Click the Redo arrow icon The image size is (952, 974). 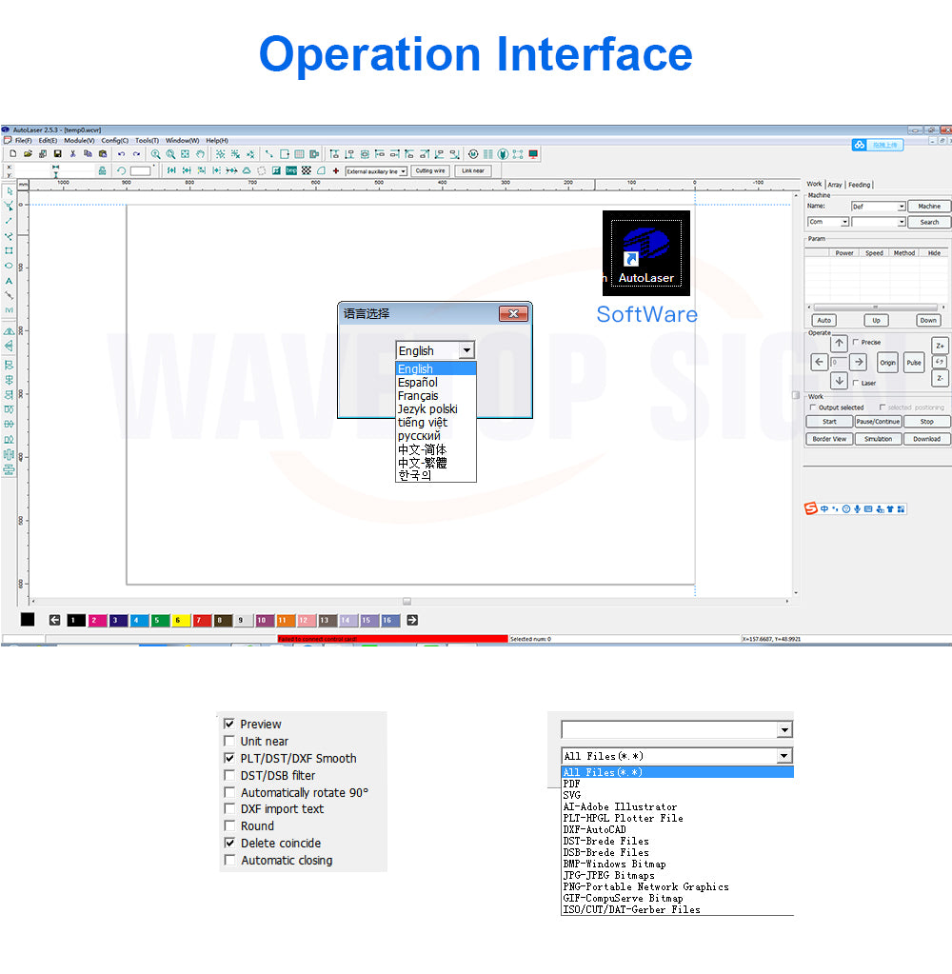point(136,154)
